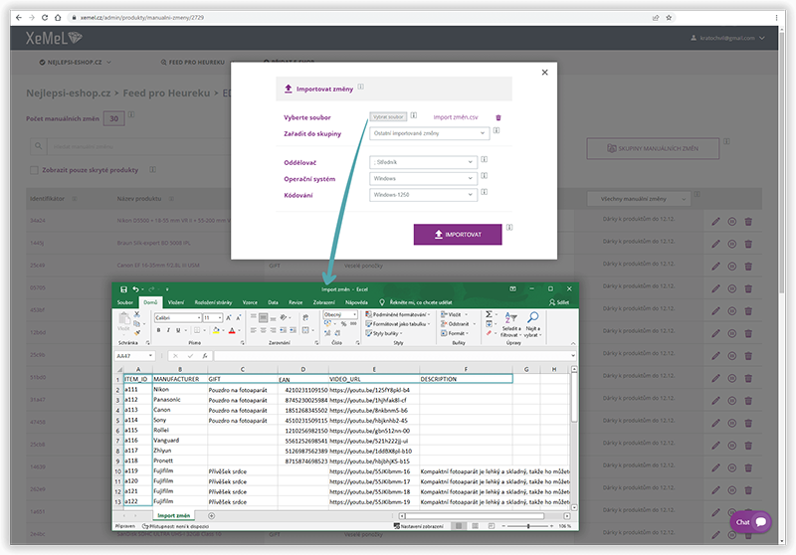Open Operační systém Windows dropdown

pos(424,179)
